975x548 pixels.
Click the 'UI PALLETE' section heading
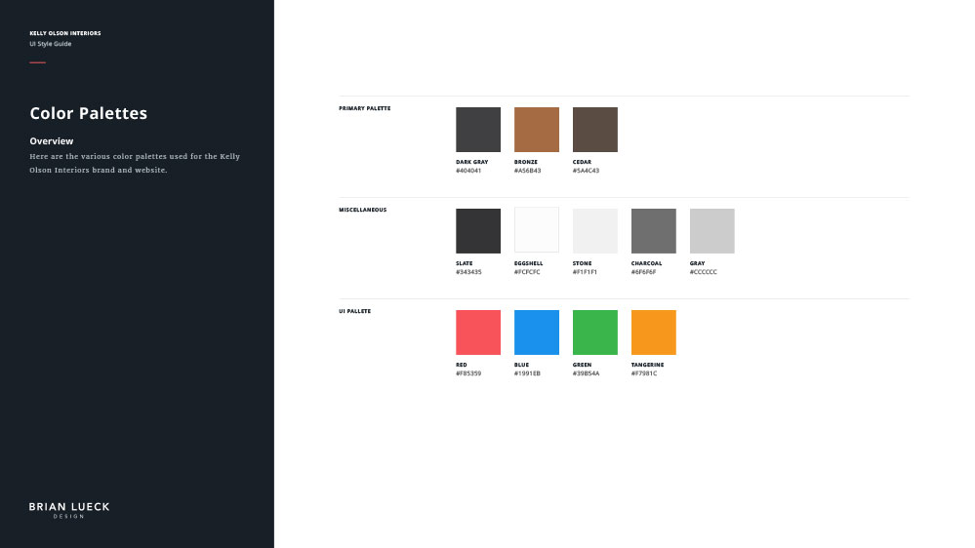(354, 311)
